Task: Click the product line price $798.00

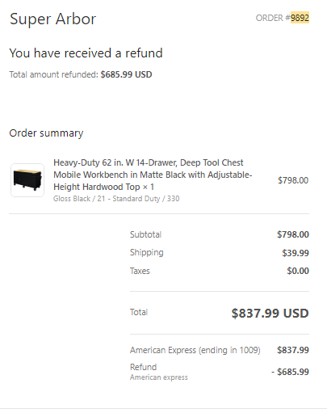Action: [293, 180]
